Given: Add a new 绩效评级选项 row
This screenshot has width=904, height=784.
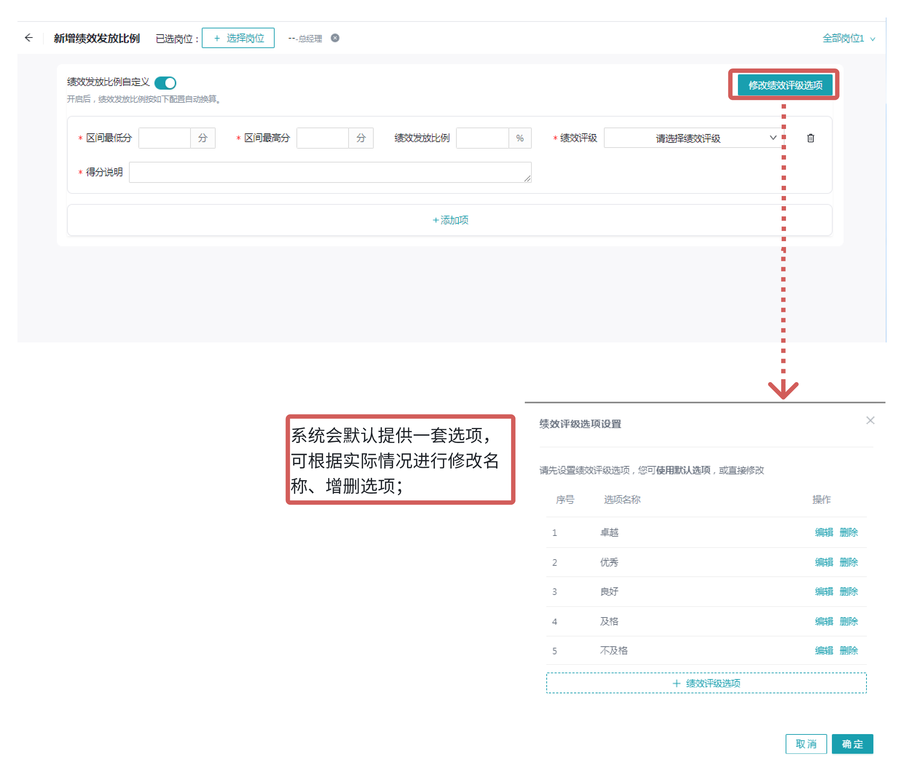Looking at the screenshot, I should tap(706, 683).
